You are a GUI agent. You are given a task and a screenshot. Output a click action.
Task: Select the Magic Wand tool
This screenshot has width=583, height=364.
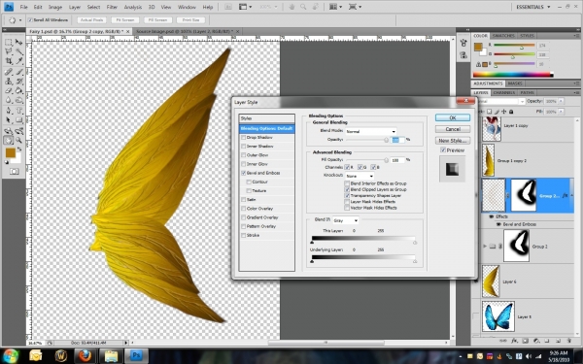tap(19, 52)
